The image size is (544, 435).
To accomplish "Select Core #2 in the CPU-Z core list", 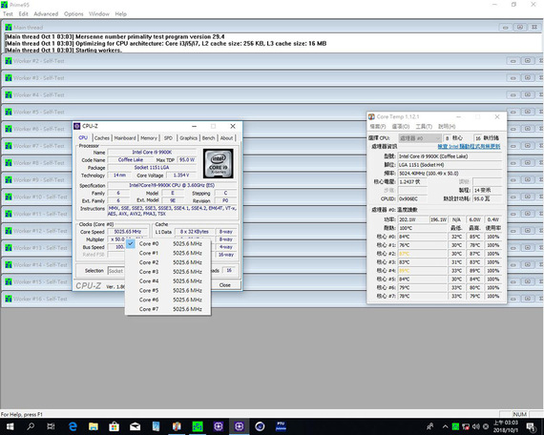I will 168,262.
